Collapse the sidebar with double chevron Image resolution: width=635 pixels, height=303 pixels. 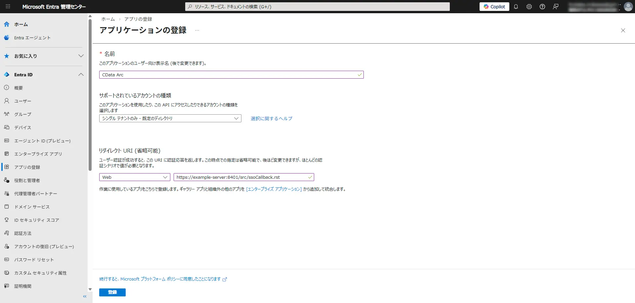[x=85, y=296]
